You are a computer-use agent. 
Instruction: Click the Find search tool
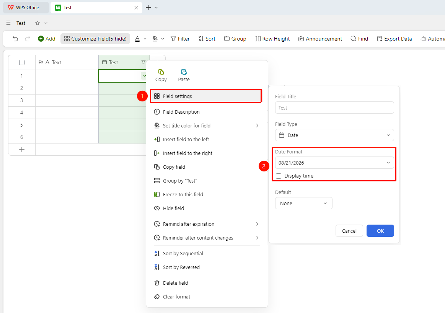click(359, 39)
